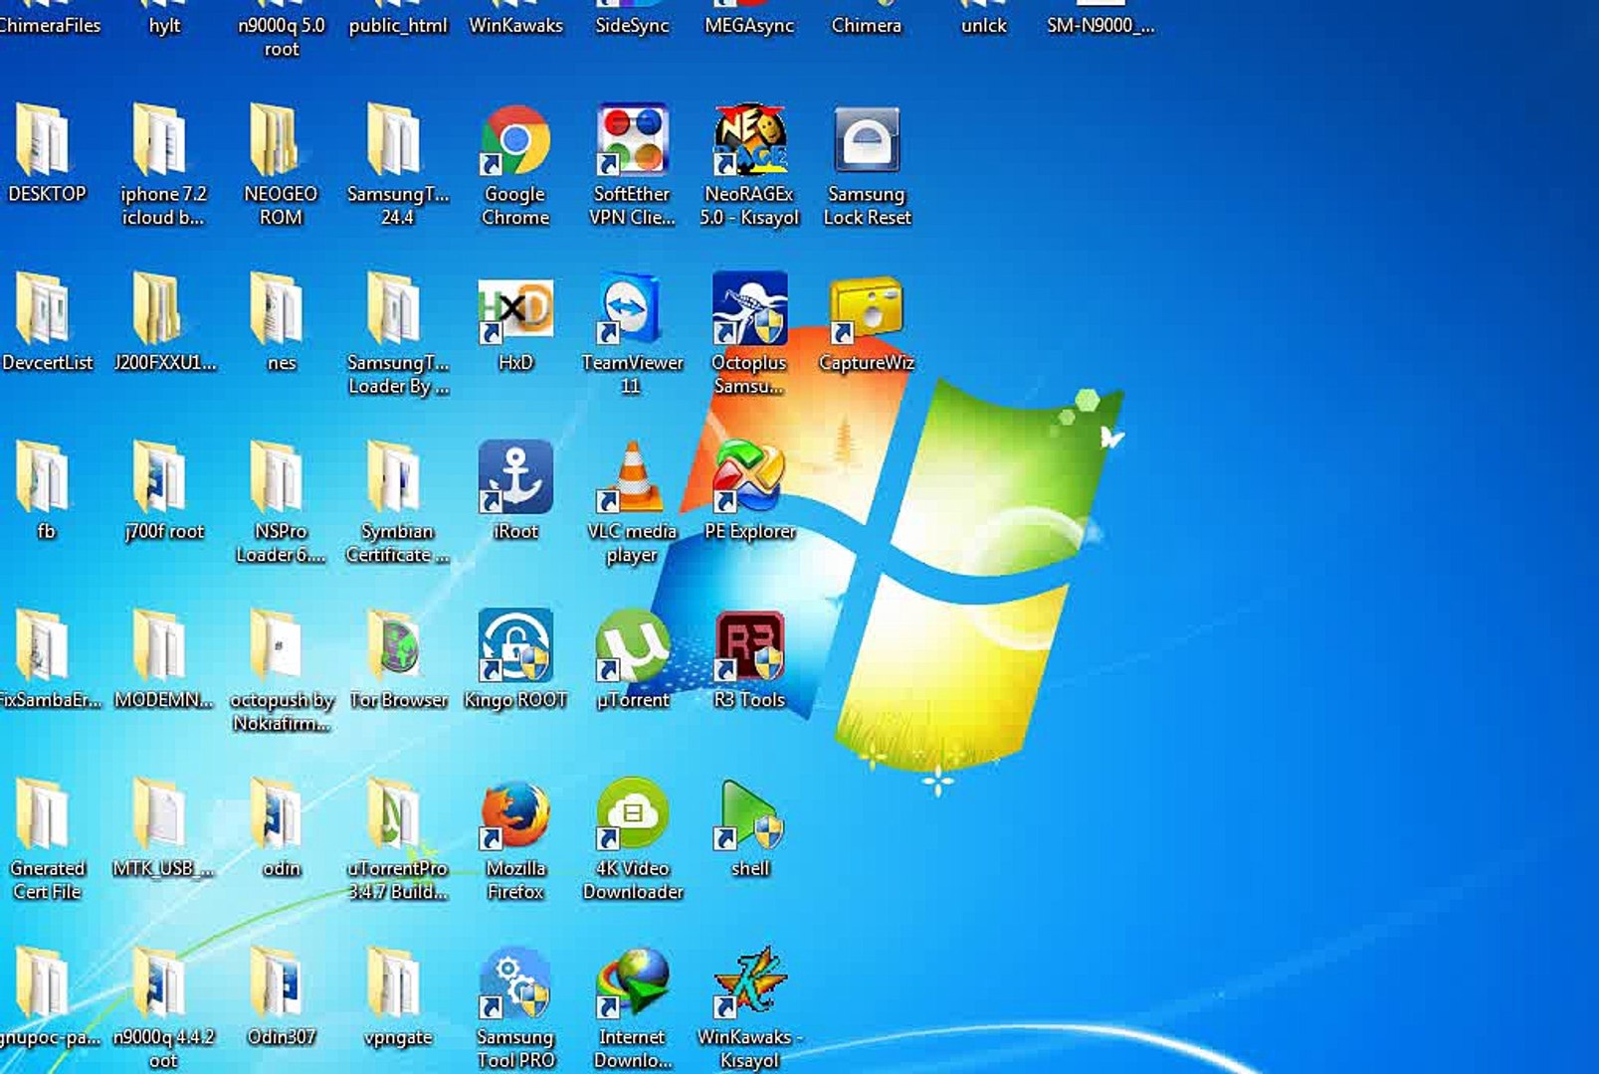Viewport: 1599px width, 1074px height.
Task: Click the hylt desktop label
Action: [164, 26]
